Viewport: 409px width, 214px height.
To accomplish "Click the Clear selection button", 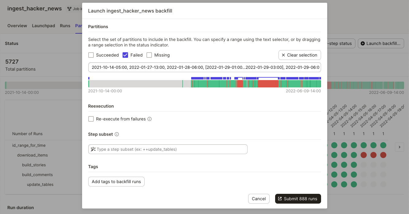I will pyautogui.click(x=300, y=55).
